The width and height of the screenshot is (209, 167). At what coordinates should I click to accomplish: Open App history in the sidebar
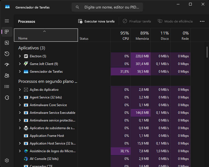pos(7,54)
